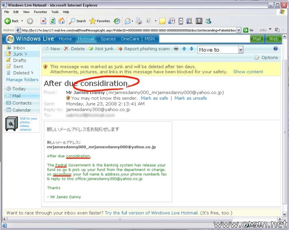This screenshot has width=289, height=230.
Task: Compose a New message
Action: [52, 49]
